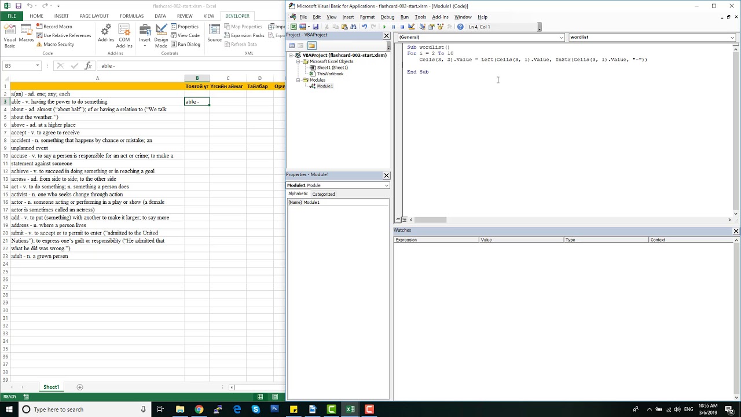Click the Find binoculars icon in VBA toolbar
The image size is (741, 417).
pyautogui.click(x=353, y=27)
